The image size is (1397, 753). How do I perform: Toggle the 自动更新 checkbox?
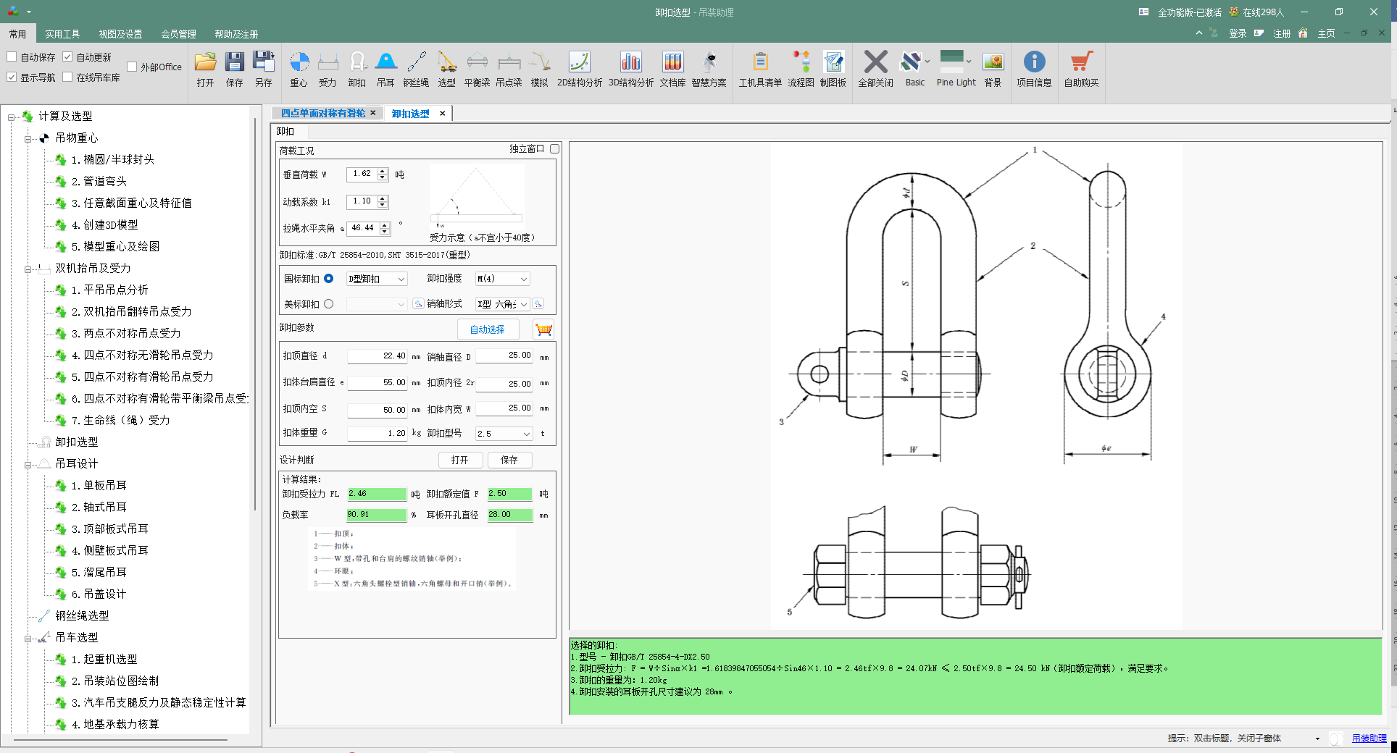coord(67,56)
